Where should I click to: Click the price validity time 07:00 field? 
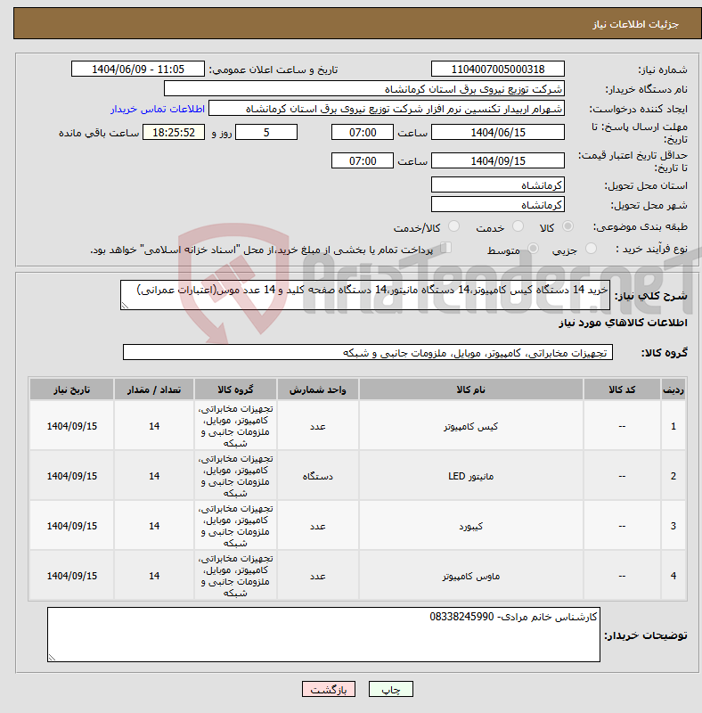(363, 160)
